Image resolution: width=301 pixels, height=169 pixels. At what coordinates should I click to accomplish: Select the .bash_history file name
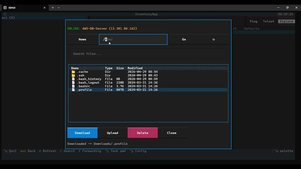coord(89,79)
